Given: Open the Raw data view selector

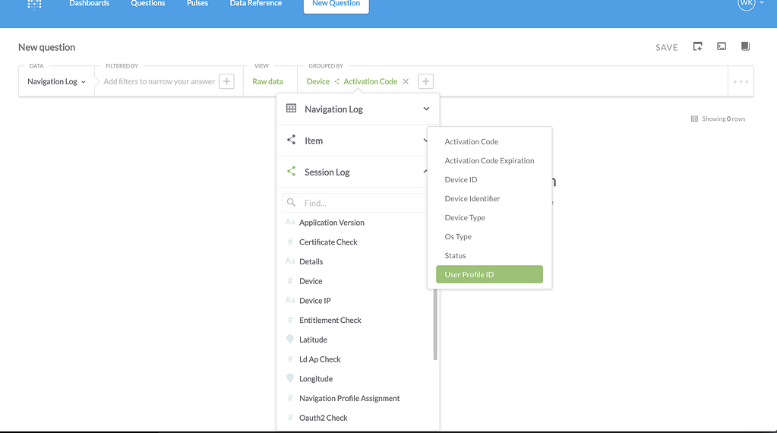Looking at the screenshot, I should [x=267, y=82].
